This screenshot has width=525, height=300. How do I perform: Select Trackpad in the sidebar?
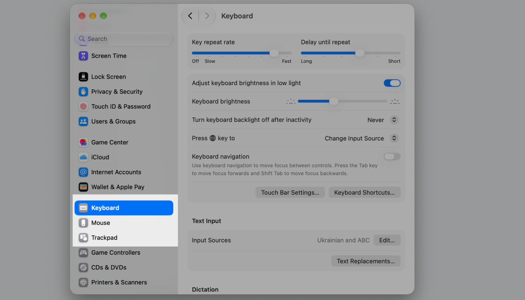point(124,238)
